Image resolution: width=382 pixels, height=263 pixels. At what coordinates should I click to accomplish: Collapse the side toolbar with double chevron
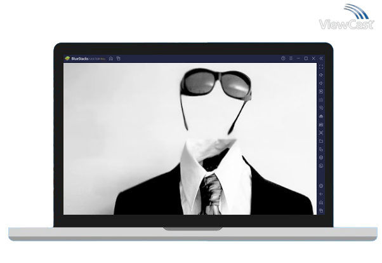(321, 58)
